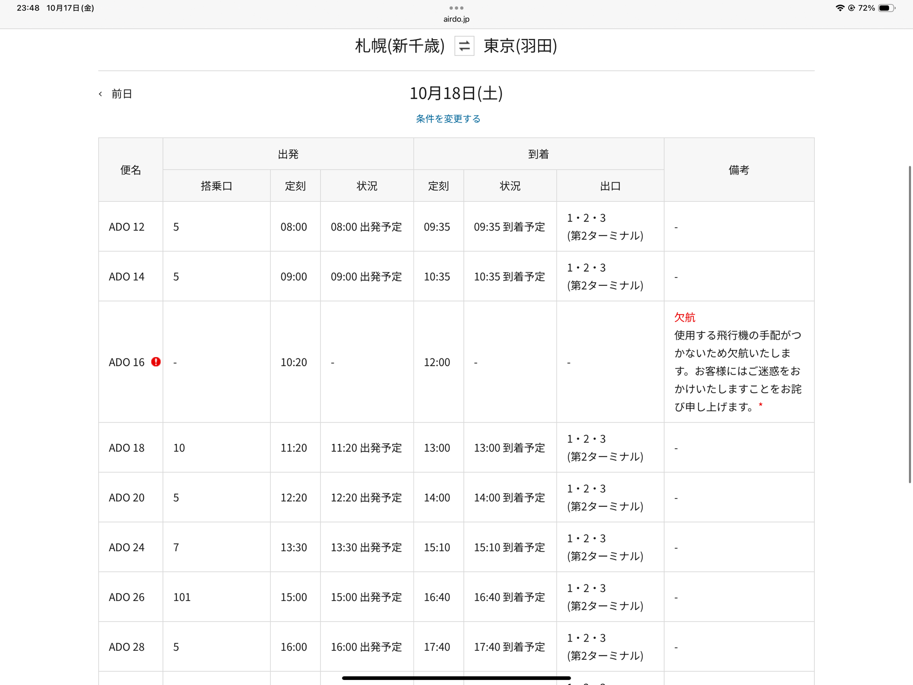The width and height of the screenshot is (913, 685).
Task: Tap the three-dot multitasking icon
Action: click(456, 8)
